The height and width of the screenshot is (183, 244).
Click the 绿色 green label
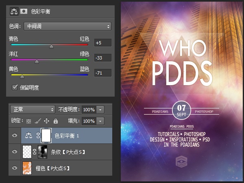85,54
